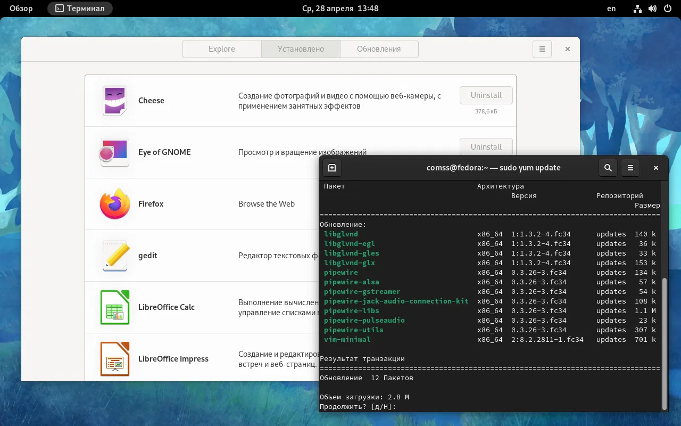Click the Пакет column header in terminal
The image size is (681, 426).
335,186
